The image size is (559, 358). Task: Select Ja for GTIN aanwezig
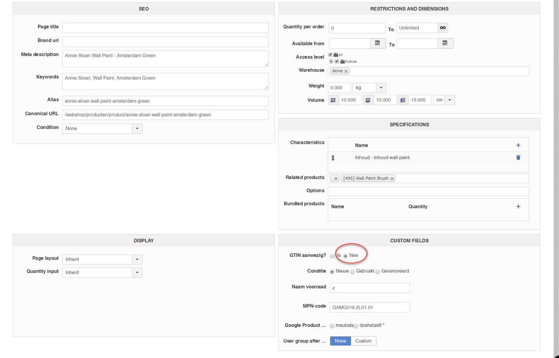[x=332, y=256]
